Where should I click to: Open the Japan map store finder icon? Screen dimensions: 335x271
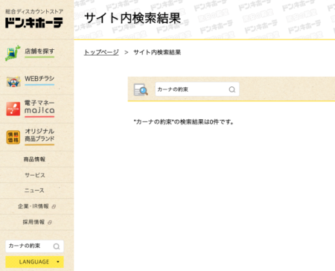point(13,53)
